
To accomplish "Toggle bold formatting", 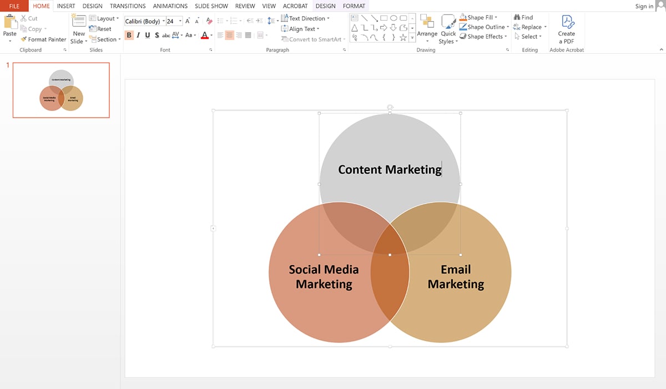I will tap(128, 34).
